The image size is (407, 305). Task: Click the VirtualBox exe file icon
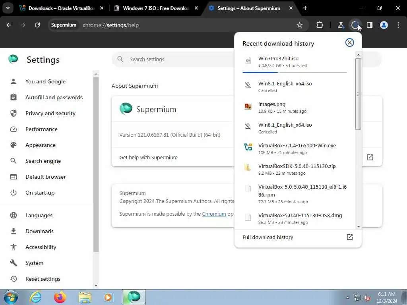pos(248,147)
